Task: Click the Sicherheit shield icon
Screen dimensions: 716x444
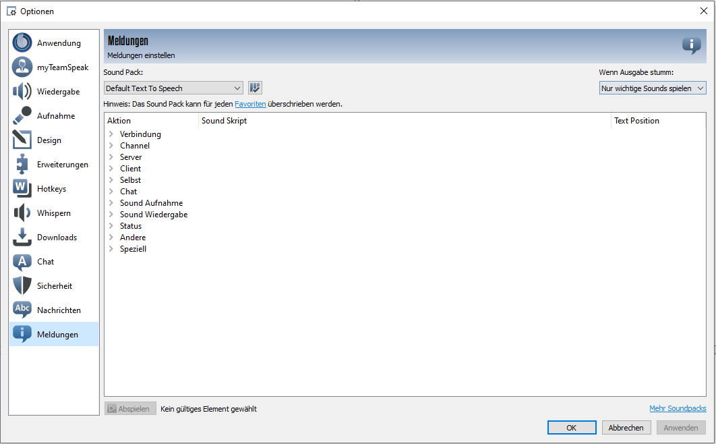Action: point(22,286)
